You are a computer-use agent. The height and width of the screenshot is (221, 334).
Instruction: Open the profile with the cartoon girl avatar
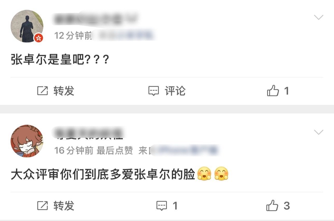27,141
